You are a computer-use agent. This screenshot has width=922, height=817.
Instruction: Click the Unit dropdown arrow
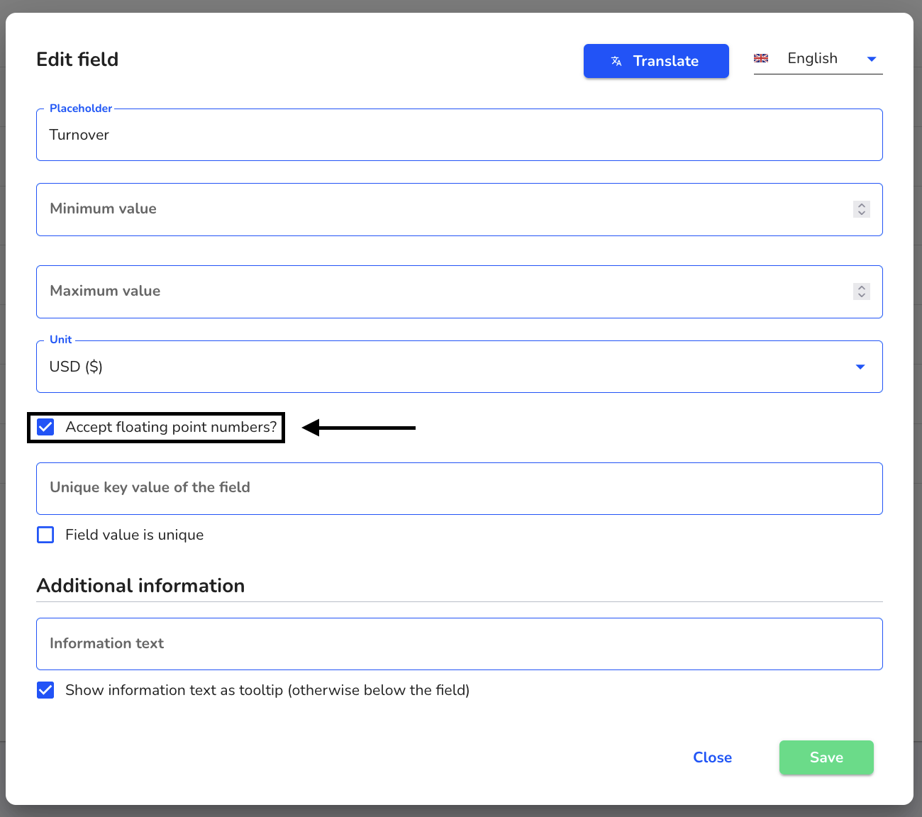click(x=860, y=367)
